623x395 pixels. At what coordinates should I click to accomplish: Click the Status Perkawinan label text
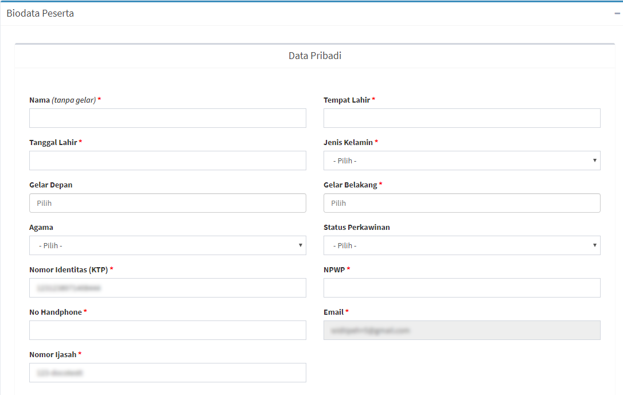[356, 227]
